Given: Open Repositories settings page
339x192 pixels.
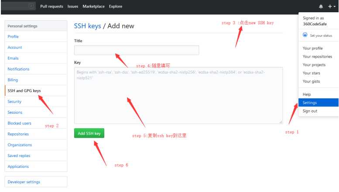Looking at the screenshot, I should (36, 134).
